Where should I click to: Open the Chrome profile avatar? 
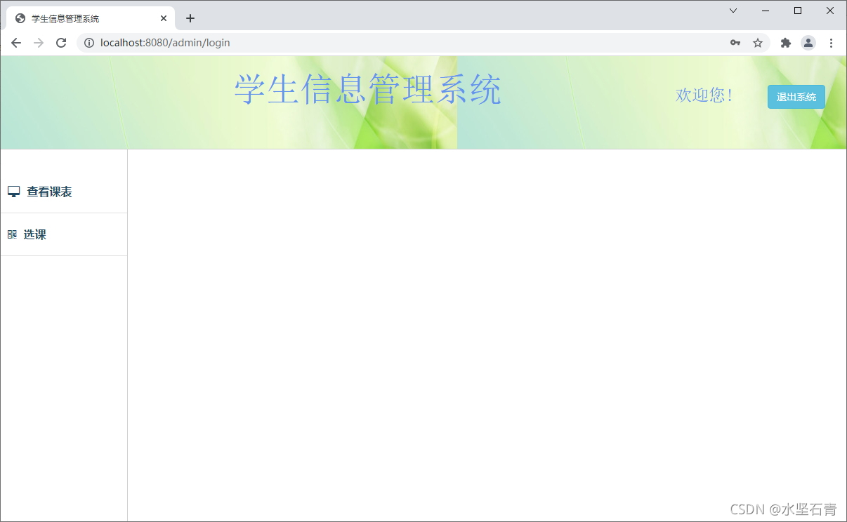[x=808, y=43]
